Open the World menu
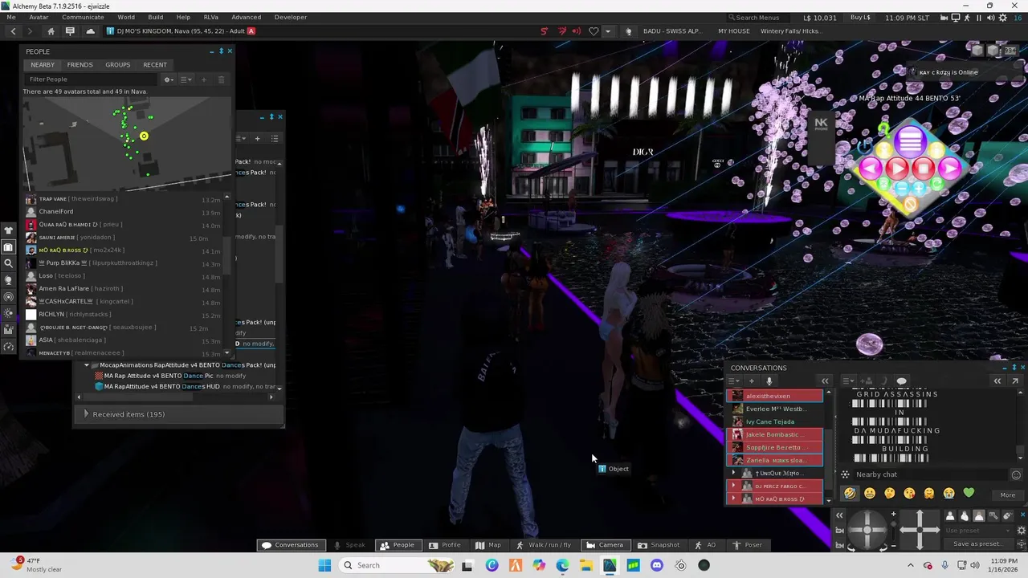Screen dimensions: 1028x578 coord(126,17)
